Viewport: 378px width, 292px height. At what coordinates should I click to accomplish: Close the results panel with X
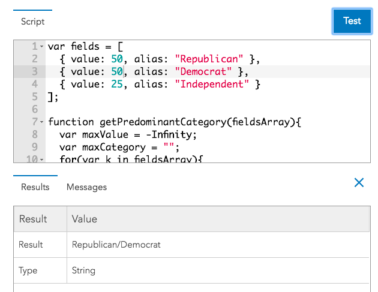[x=359, y=182]
